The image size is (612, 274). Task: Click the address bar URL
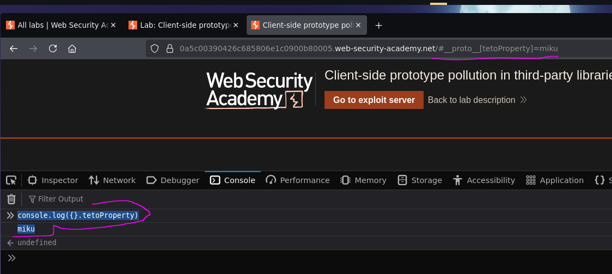[x=369, y=49]
